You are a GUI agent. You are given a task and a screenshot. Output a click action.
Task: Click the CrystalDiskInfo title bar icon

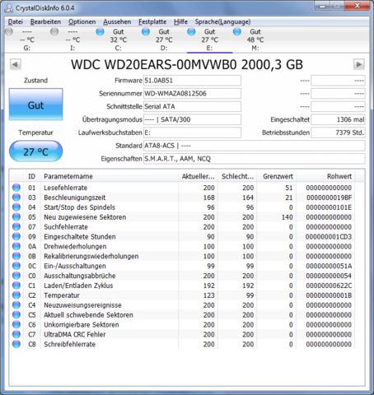point(9,8)
